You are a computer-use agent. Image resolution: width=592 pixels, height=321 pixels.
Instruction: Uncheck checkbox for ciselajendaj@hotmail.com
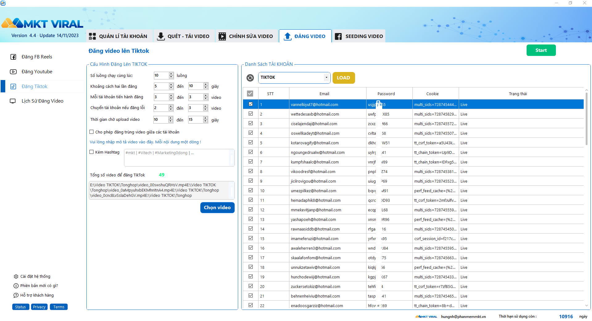(250, 123)
